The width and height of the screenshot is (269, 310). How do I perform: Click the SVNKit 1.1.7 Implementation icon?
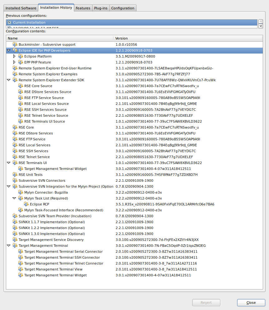(15, 222)
